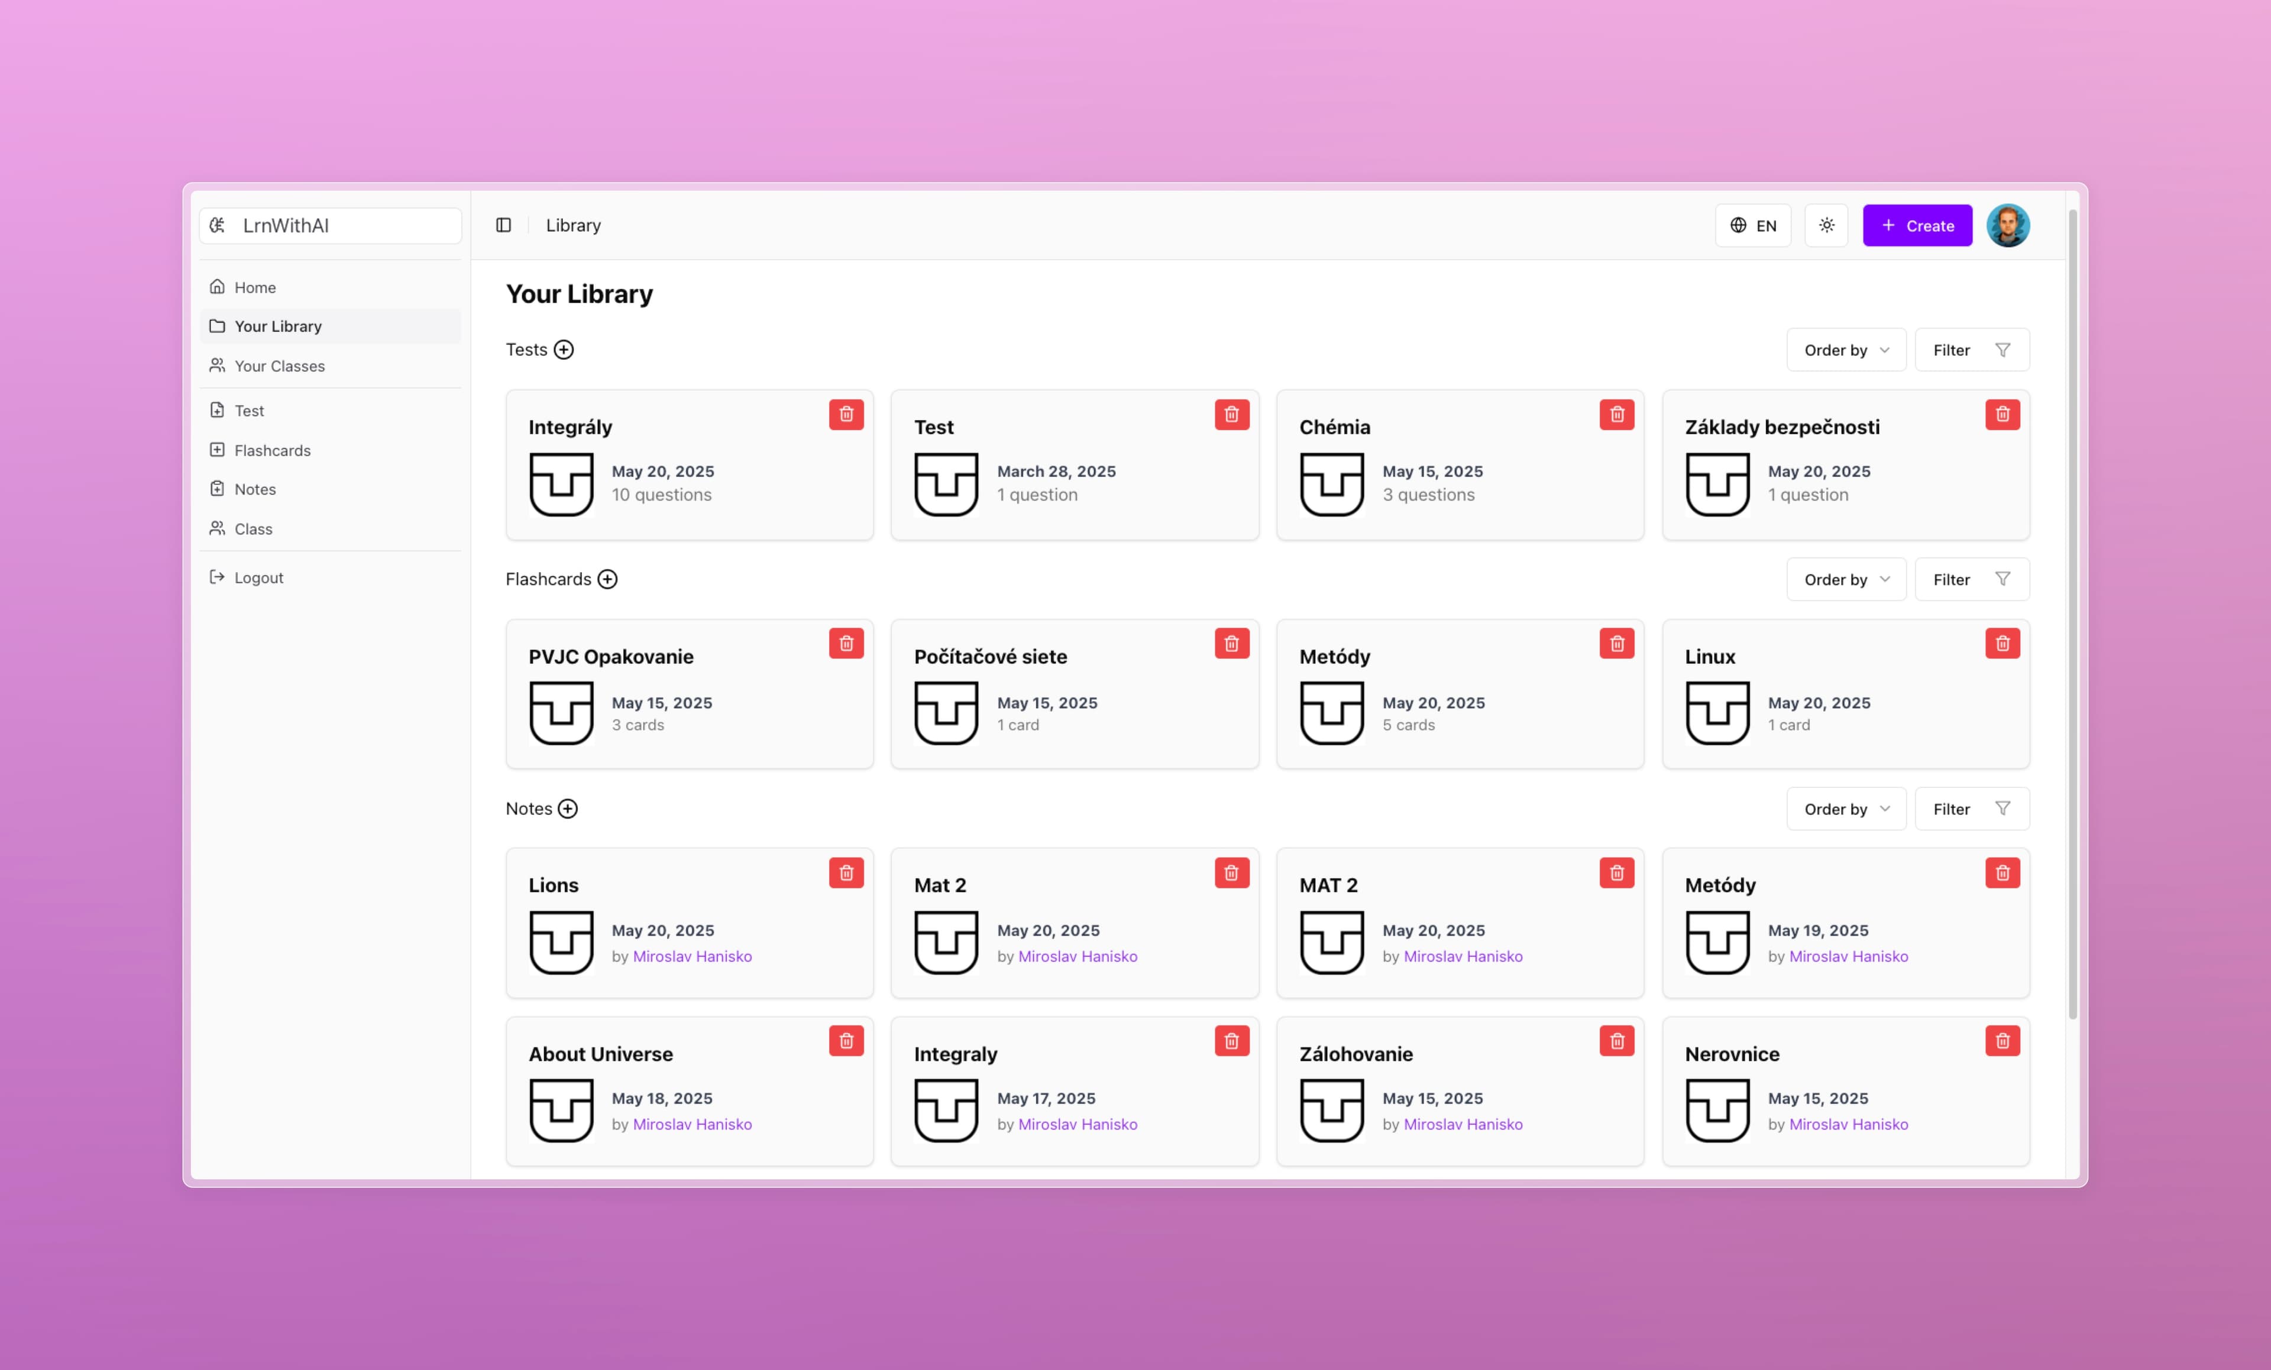Click the LrnWithAI logo box
Screen dimensions: 2271x1370
(330, 226)
